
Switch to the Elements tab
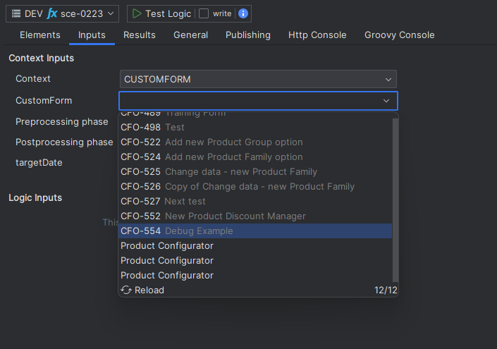(40, 35)
